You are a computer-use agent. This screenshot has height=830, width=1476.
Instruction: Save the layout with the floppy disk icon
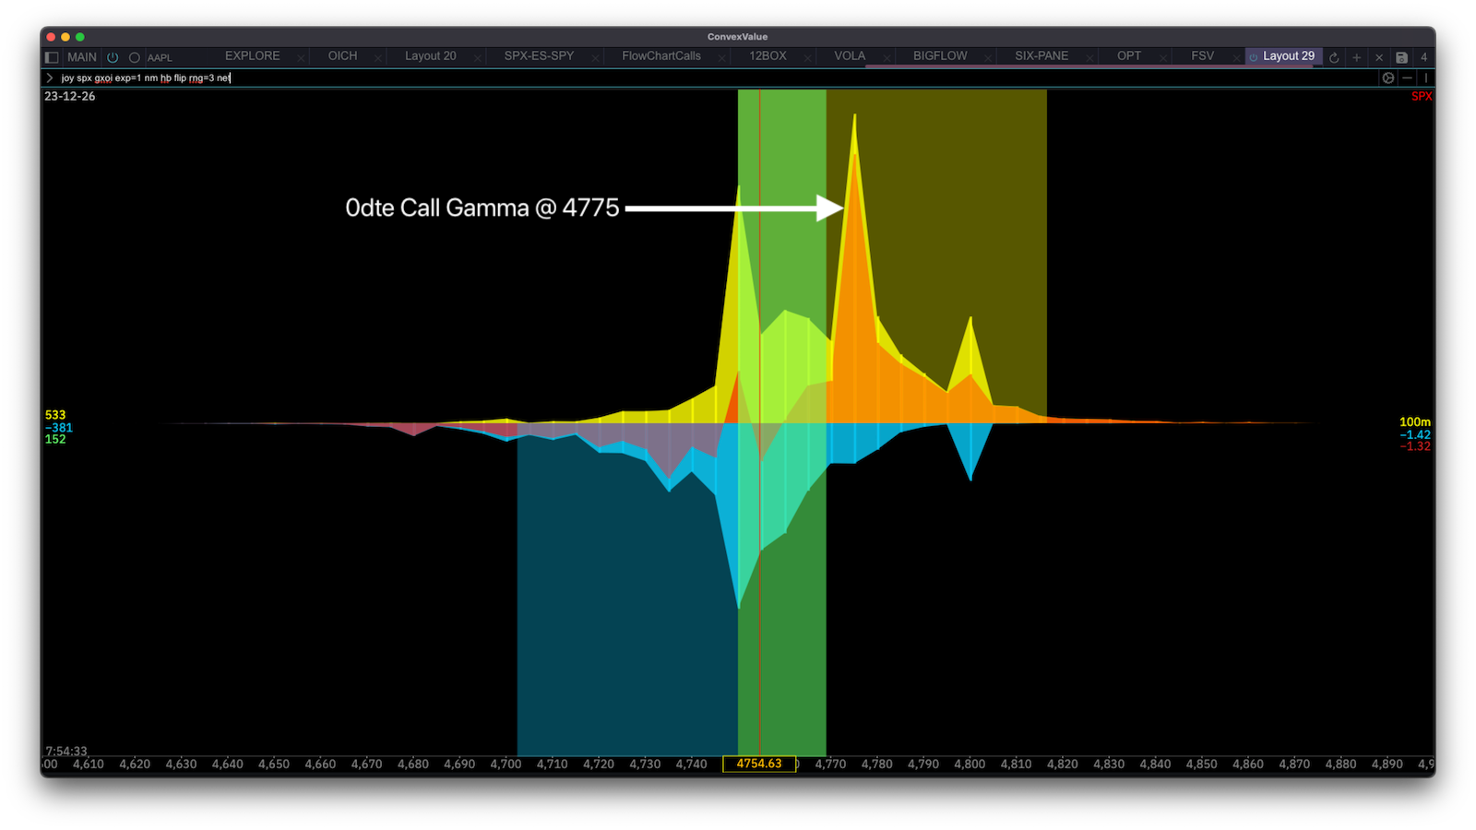pos(1401,57)
